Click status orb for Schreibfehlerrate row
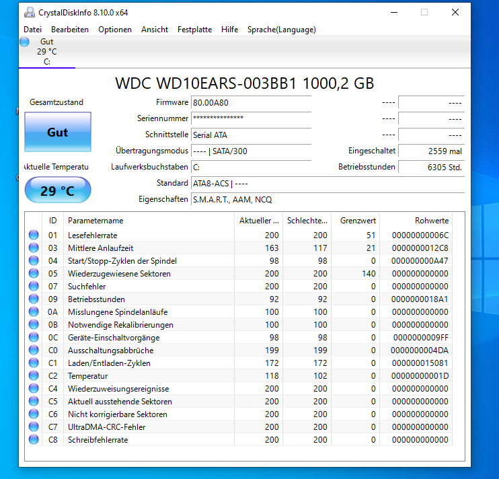This screenshot has width=499, height=479. point(34,439)
